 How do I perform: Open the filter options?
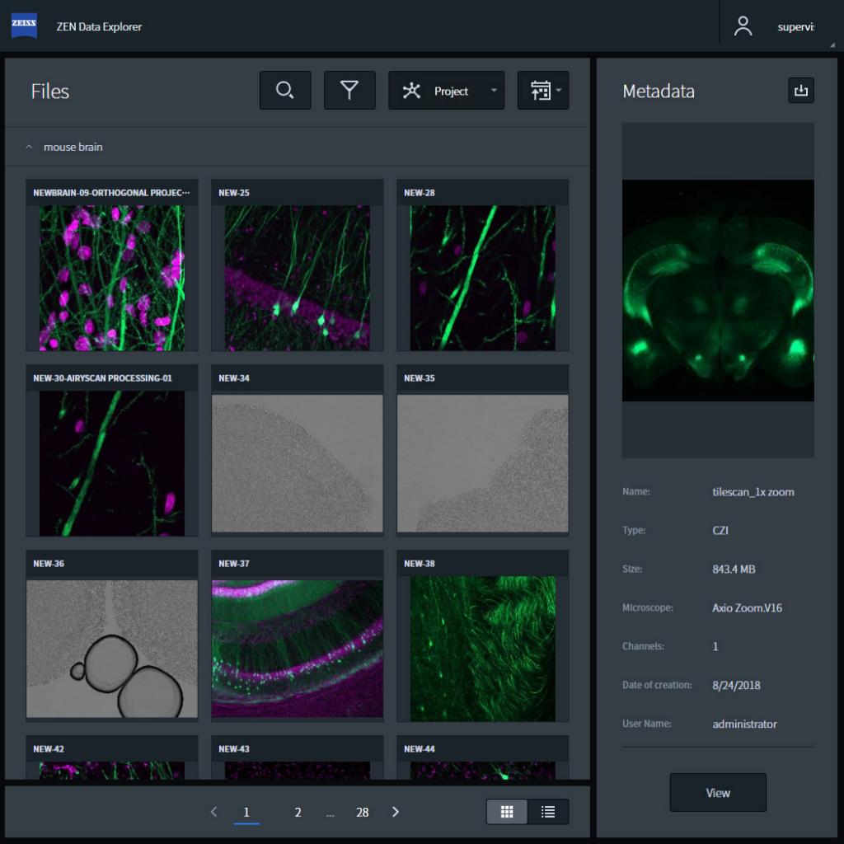click(349, 90)
